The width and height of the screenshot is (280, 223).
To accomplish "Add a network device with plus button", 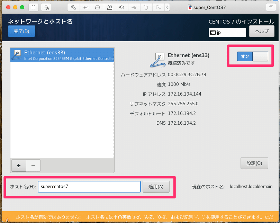I will tap(19, 166).
